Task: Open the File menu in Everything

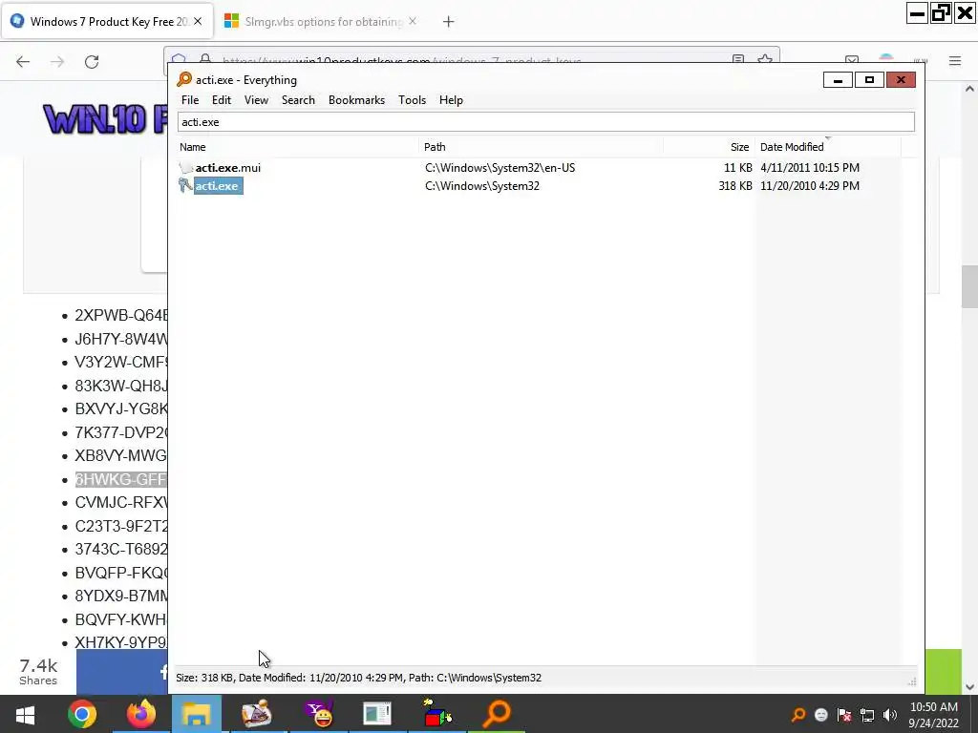Action: [x=190, y=100]
